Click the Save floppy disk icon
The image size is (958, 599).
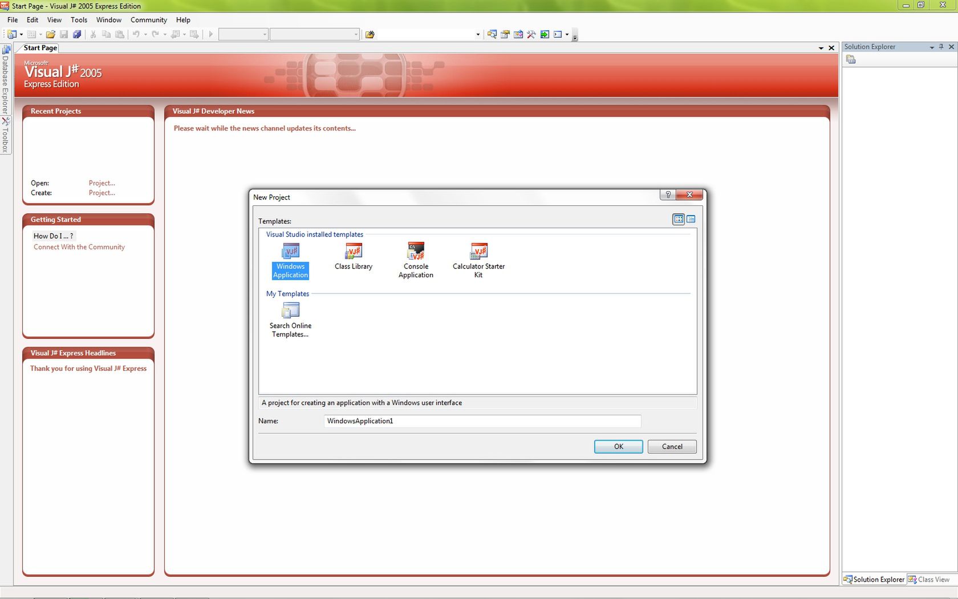coord(64,34)
